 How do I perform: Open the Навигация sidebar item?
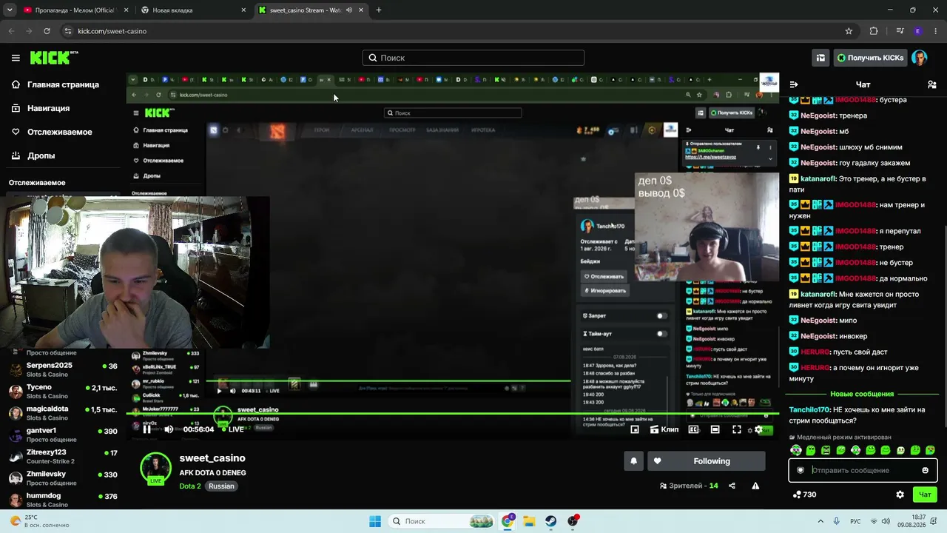pyautogui.click(x=48, y=108)
